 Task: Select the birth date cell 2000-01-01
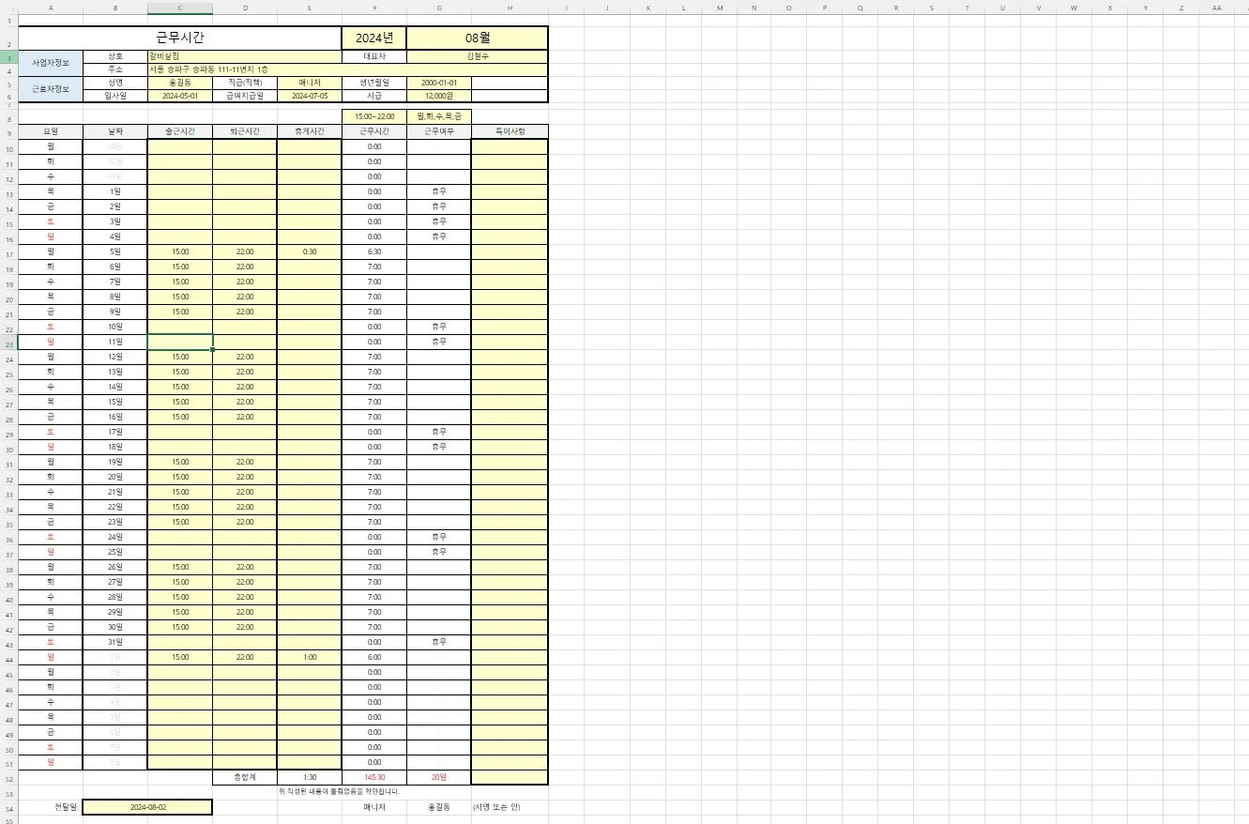(439, 83)
